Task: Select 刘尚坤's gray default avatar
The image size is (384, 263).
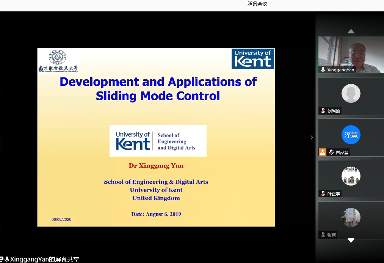Action: (351, 93)
